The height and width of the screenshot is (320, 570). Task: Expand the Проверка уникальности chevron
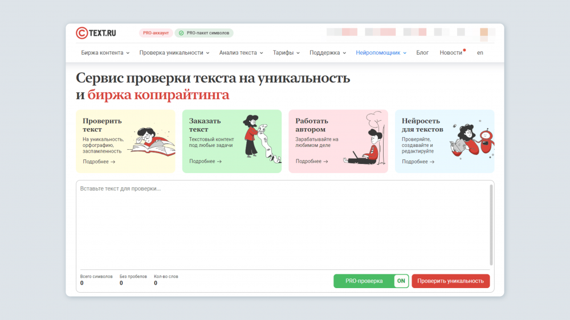point(207,53)
